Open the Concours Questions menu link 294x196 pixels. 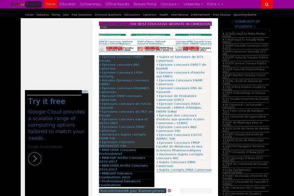pos(108,15)
